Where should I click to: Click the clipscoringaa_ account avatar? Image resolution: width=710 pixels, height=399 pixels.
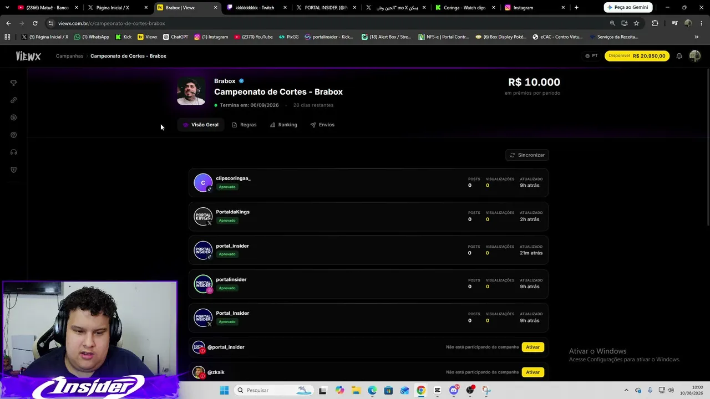click(203, 182)
